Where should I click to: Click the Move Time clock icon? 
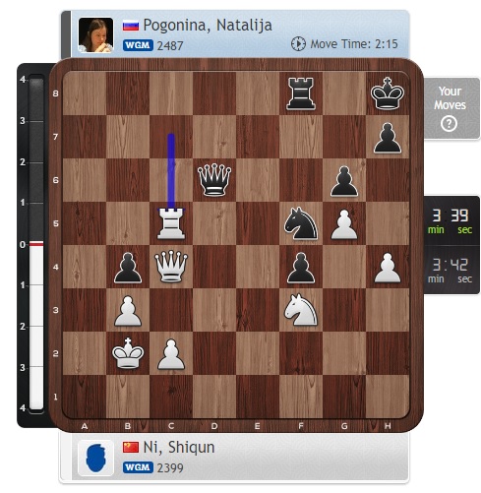298,44
